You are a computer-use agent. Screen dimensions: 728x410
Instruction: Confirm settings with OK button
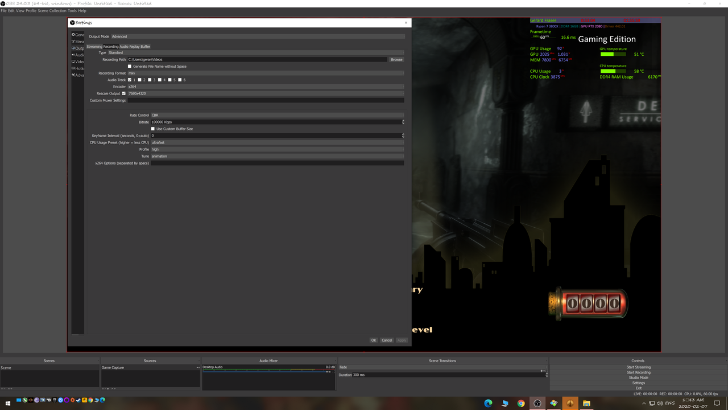tap(374, 340)
